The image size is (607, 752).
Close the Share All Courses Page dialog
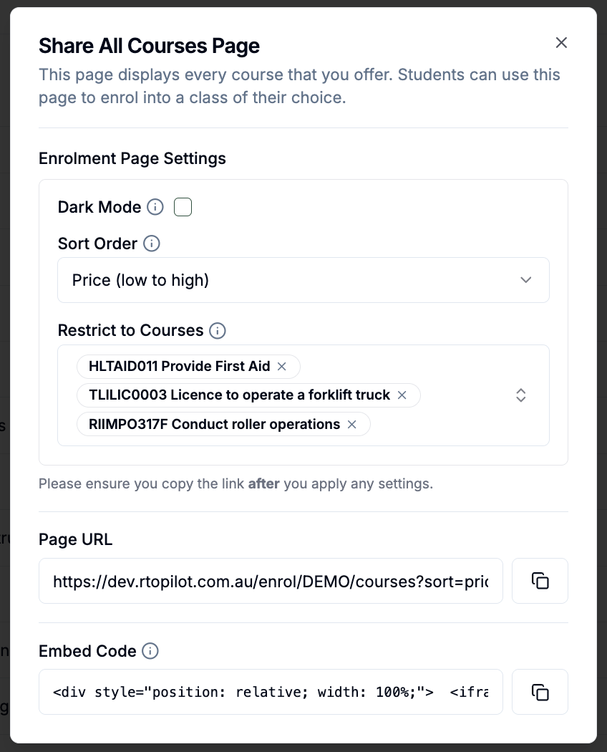coord(561,43)
